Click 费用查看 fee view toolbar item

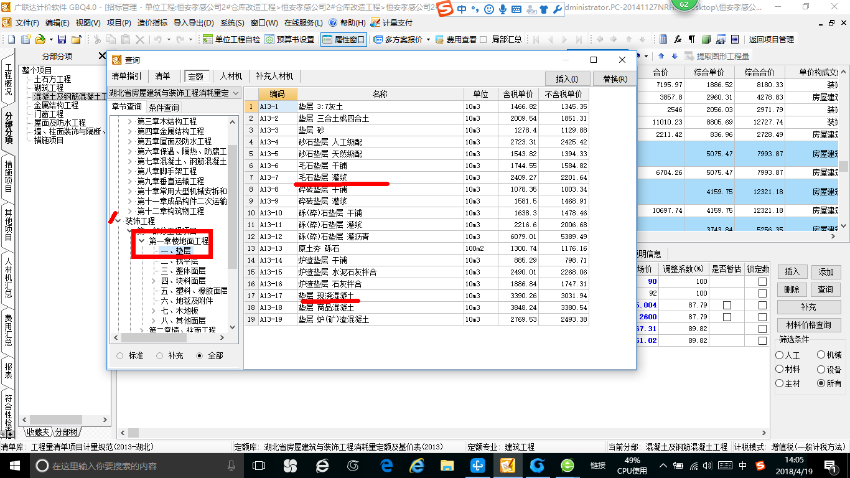455,39
